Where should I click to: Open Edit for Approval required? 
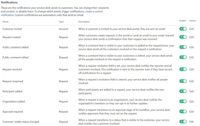tap(192, 112)
